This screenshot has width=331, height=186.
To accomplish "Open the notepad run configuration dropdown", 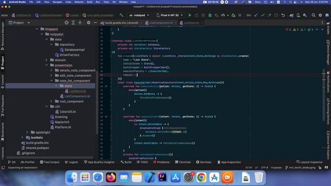I will click(x=139, y=15).
